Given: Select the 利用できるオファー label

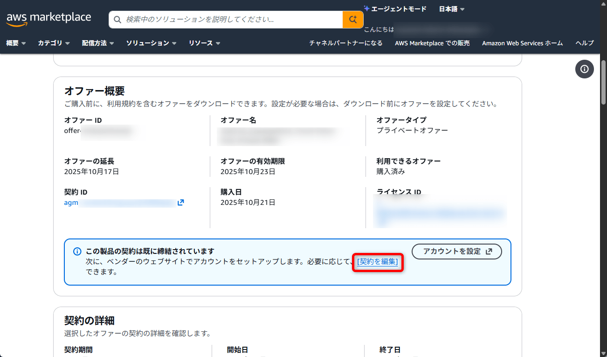Looking at the screenshot, I should point(408,161).
